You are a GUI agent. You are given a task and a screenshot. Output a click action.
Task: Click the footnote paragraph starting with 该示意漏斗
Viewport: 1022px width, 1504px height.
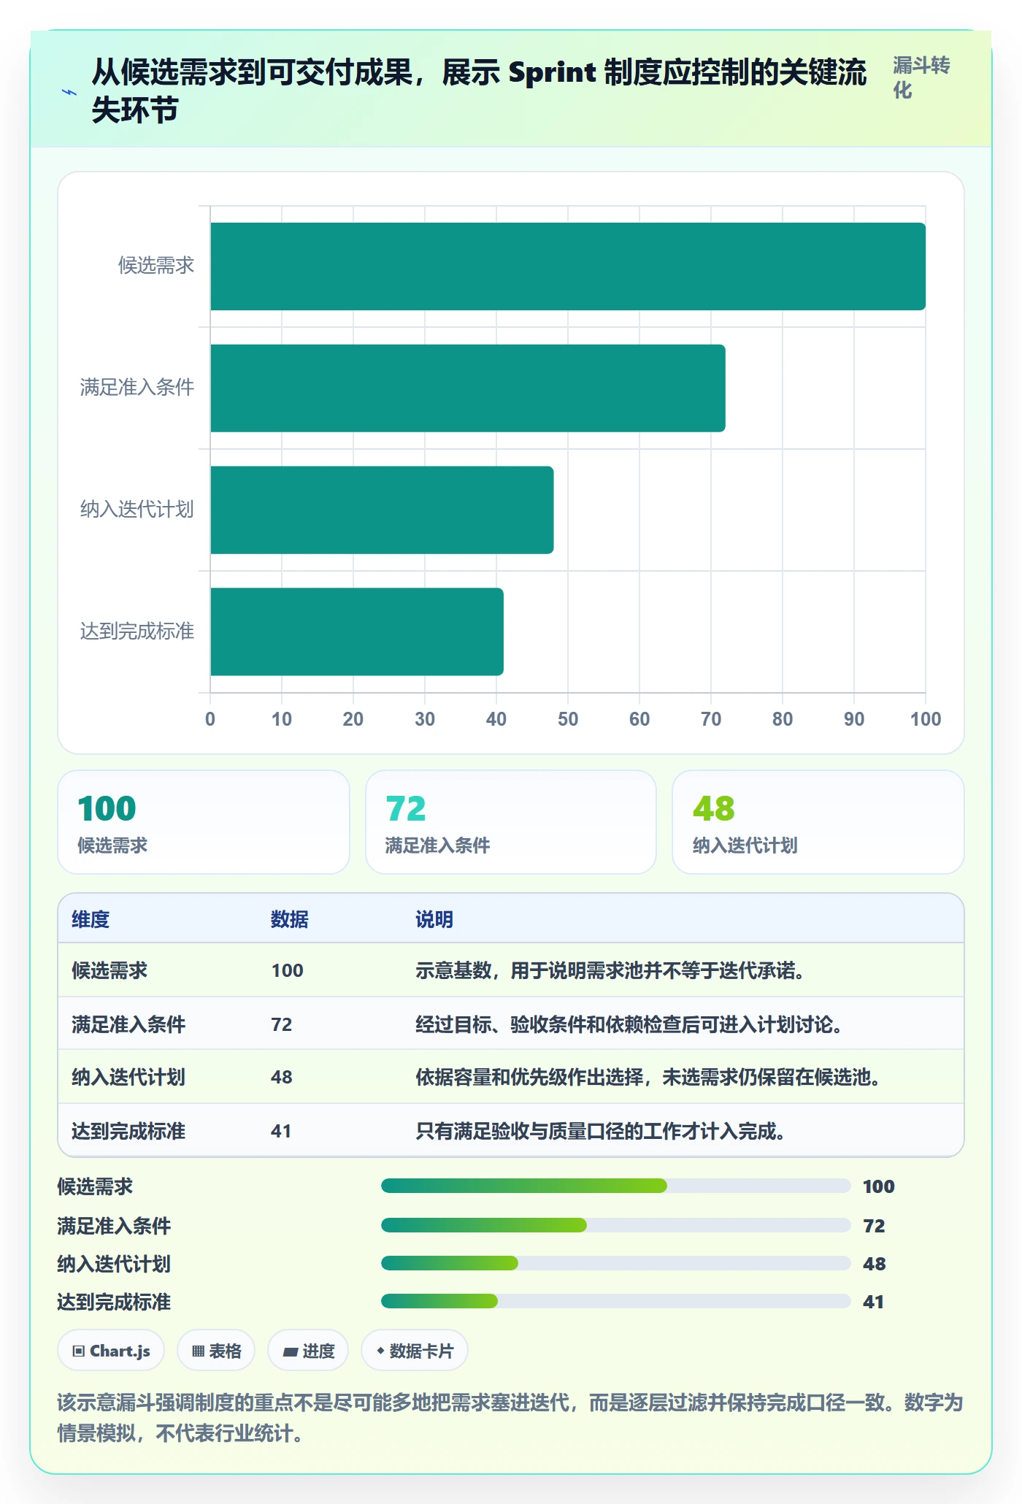(510, 1418)
